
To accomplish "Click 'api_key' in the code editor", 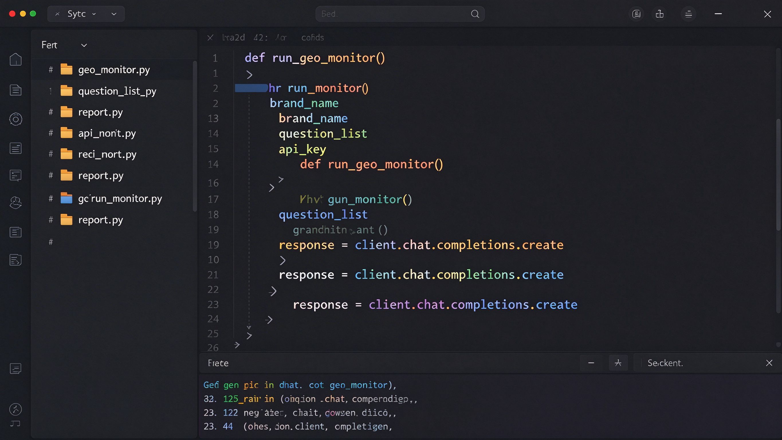I will 302,149.
